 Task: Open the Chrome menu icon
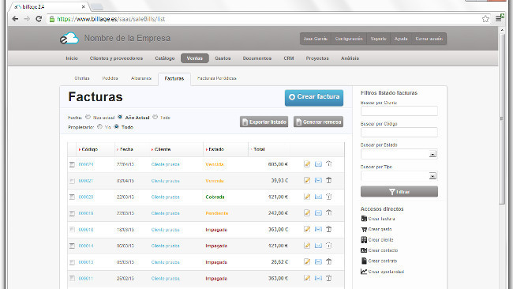click(x=500, y=18)
